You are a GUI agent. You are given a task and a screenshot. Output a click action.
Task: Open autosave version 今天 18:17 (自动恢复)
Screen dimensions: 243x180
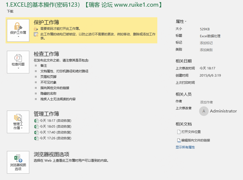pyautogui.click(x=53, y=121)
